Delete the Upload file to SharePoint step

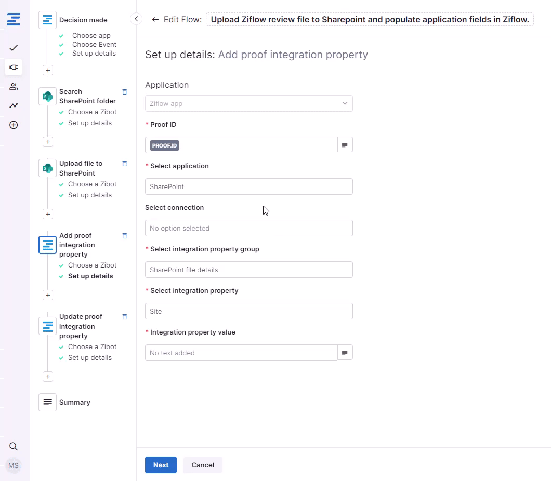pos(124,164)
